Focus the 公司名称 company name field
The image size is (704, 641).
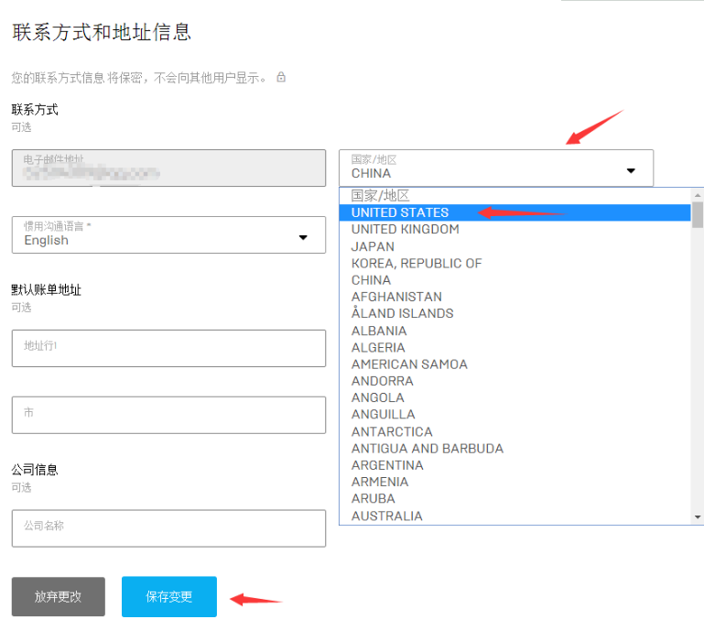coord(168,528)
